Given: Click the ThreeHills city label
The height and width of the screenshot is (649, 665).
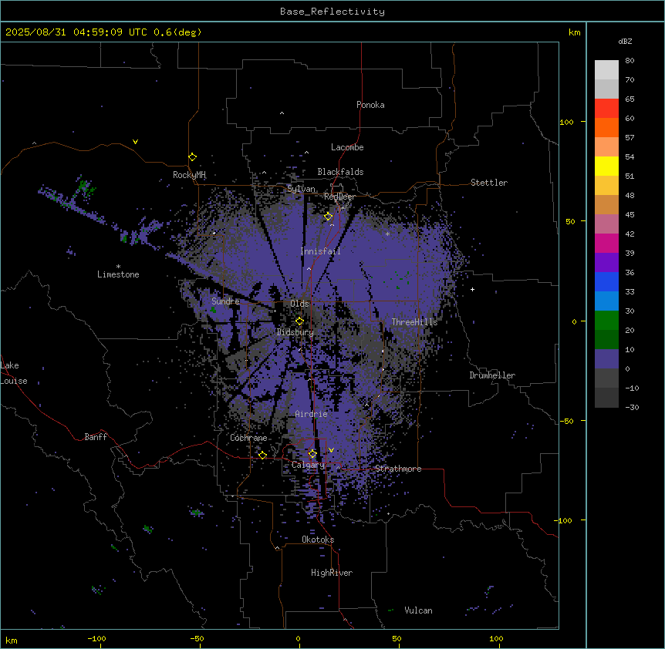Looking at the screenshot, I should (414, 322).
